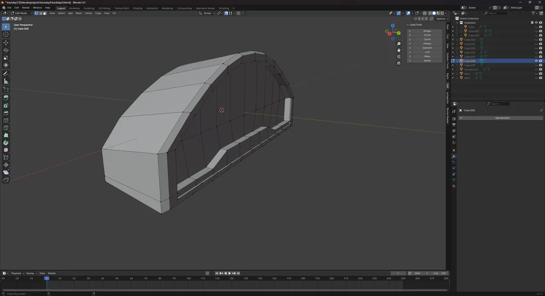The width and height of the screenshot is (545, 296).
Task: Expand Cube.008 in the outliner
Action: [x=457, y=61]
